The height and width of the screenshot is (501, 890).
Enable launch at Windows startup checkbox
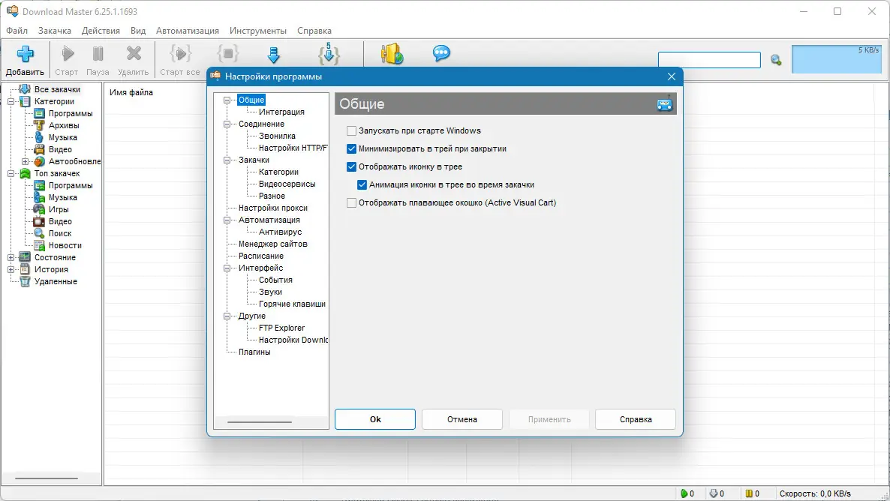tap(351, 130)
